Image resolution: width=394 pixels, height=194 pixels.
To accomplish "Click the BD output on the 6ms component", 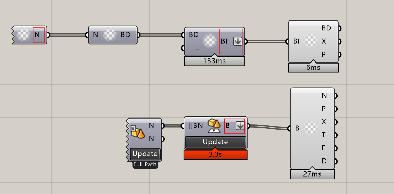I will coord(326,28).
